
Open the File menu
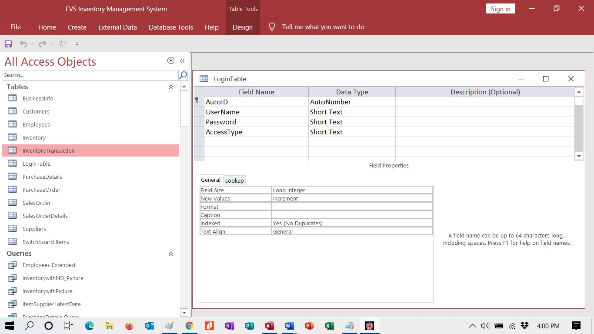[x=16, y=27]
